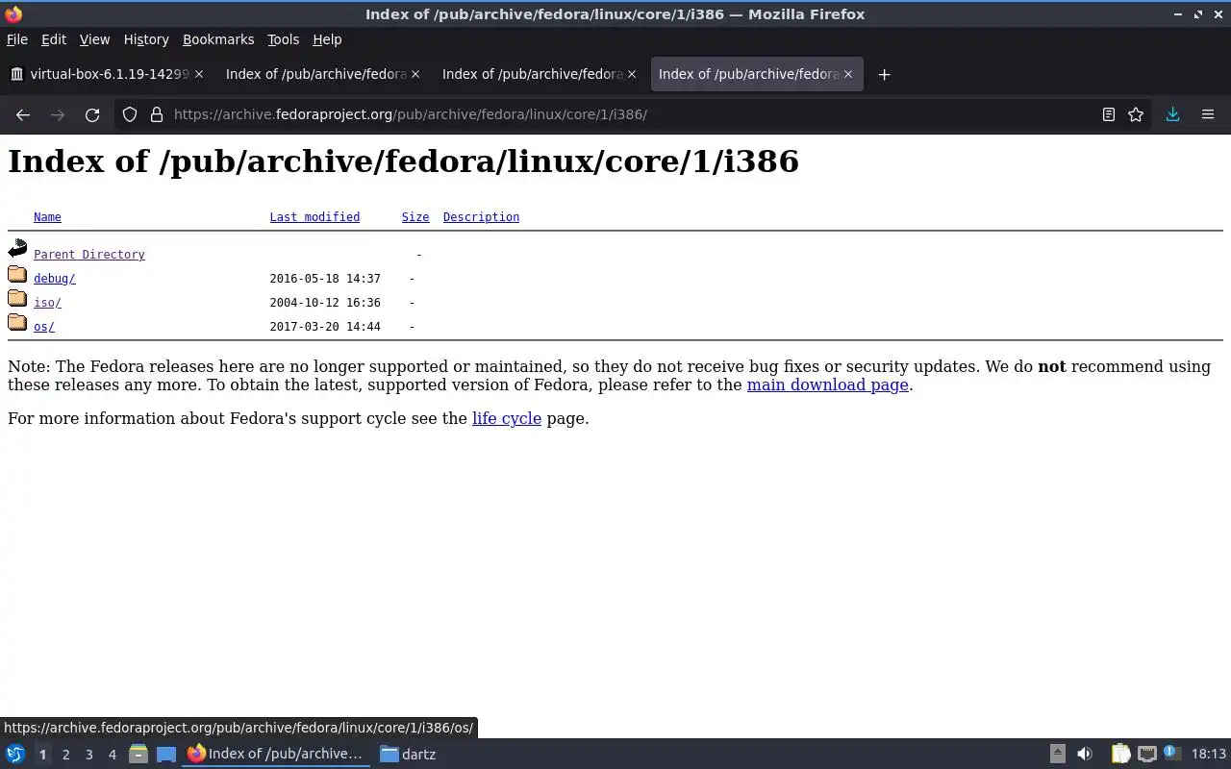Open the Parent Directory link

click(89, 255)
